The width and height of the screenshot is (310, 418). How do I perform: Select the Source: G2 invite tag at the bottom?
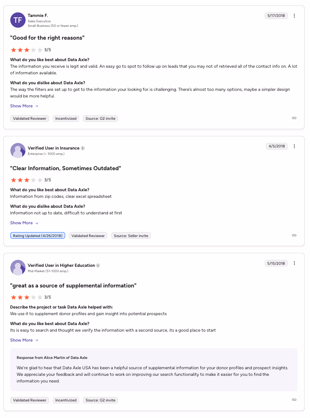(x=100, y=400)
